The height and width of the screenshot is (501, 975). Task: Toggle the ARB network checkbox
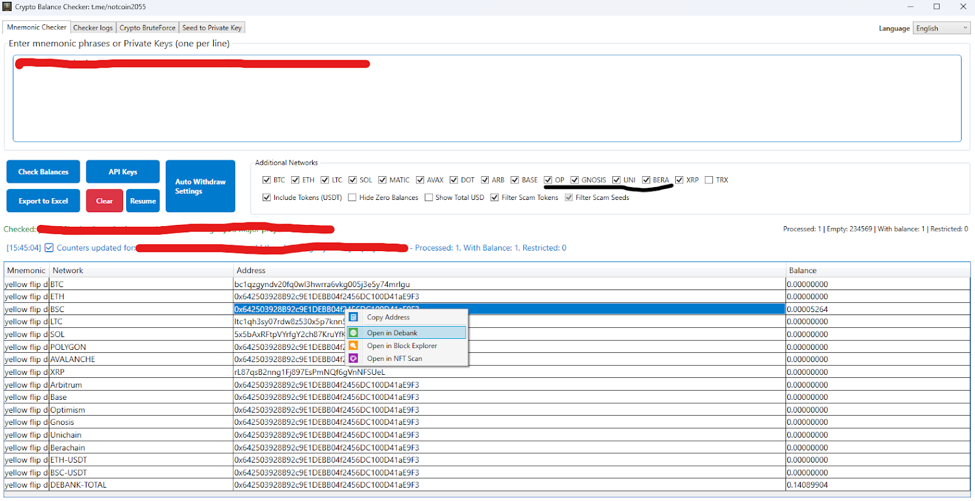484,180
